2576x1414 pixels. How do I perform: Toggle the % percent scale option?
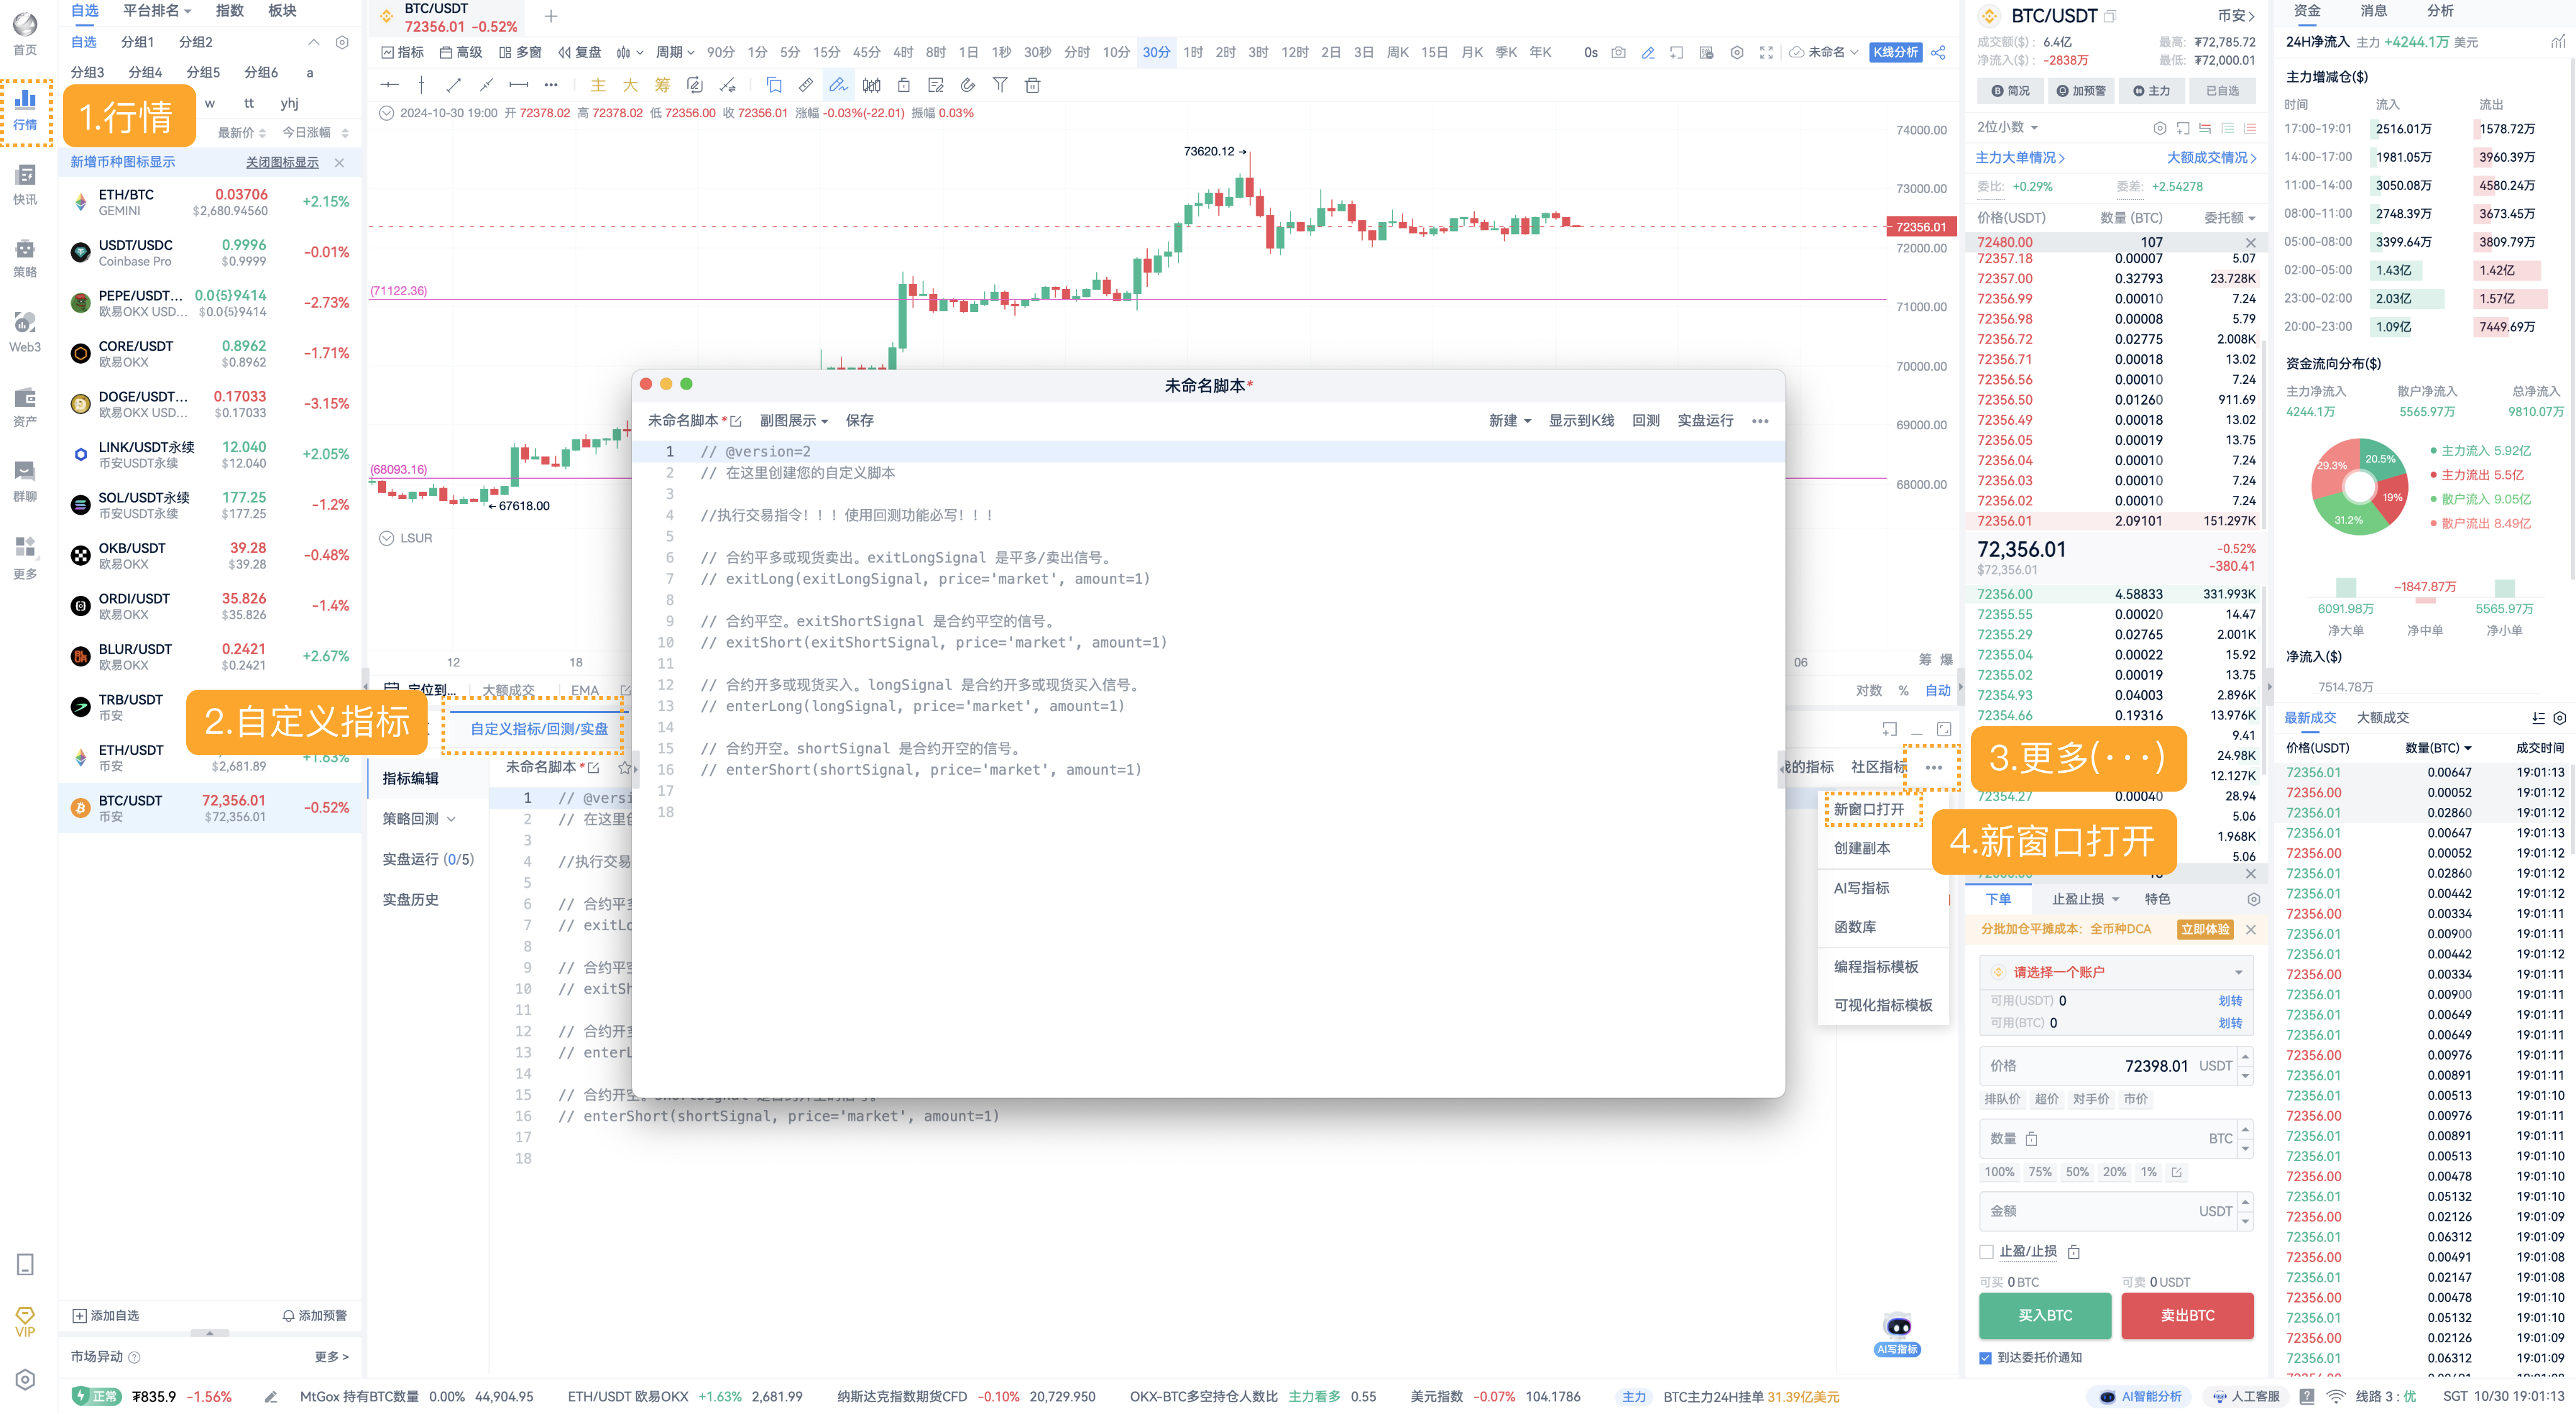(x=1903, y=690)
